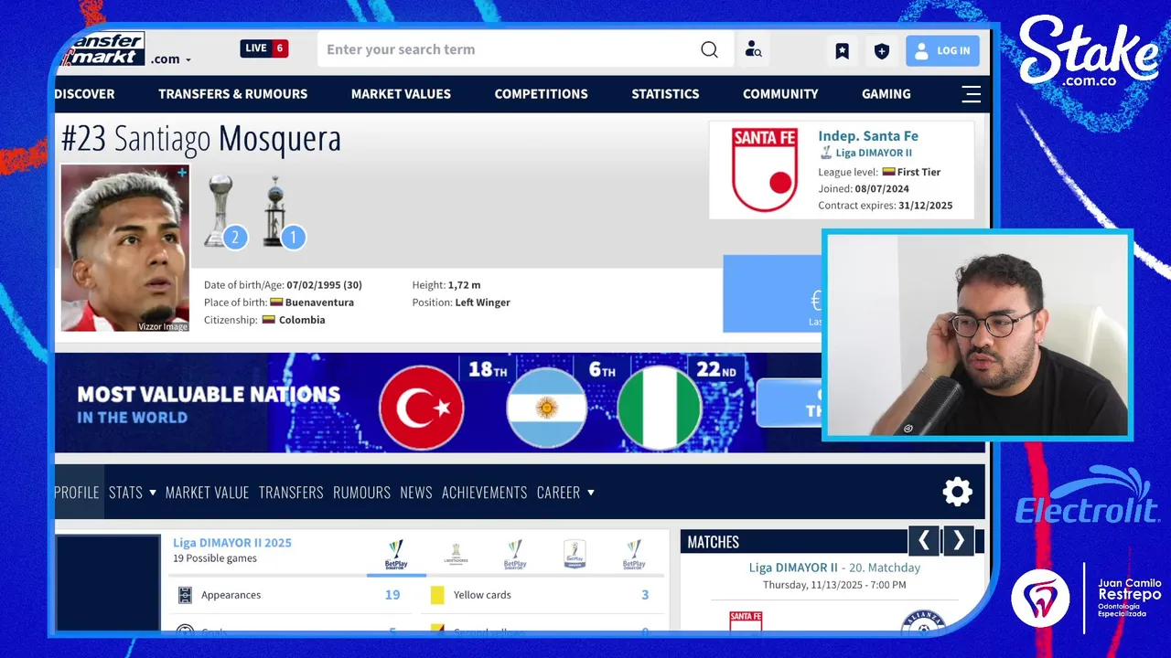Open the hamburger menu icon
Viewport: 1171px width, 658px height.
[971, 94]
